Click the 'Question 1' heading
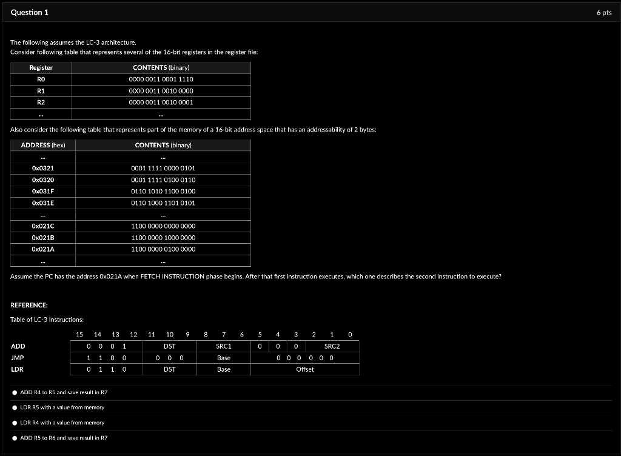621x456 pixels. 30,13
